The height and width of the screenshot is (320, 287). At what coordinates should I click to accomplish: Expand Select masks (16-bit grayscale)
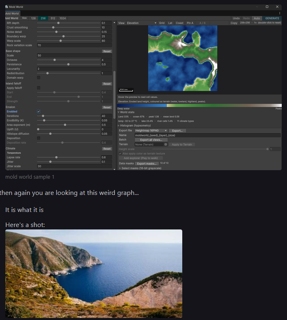pyautogui.click(x=120, y=168)
